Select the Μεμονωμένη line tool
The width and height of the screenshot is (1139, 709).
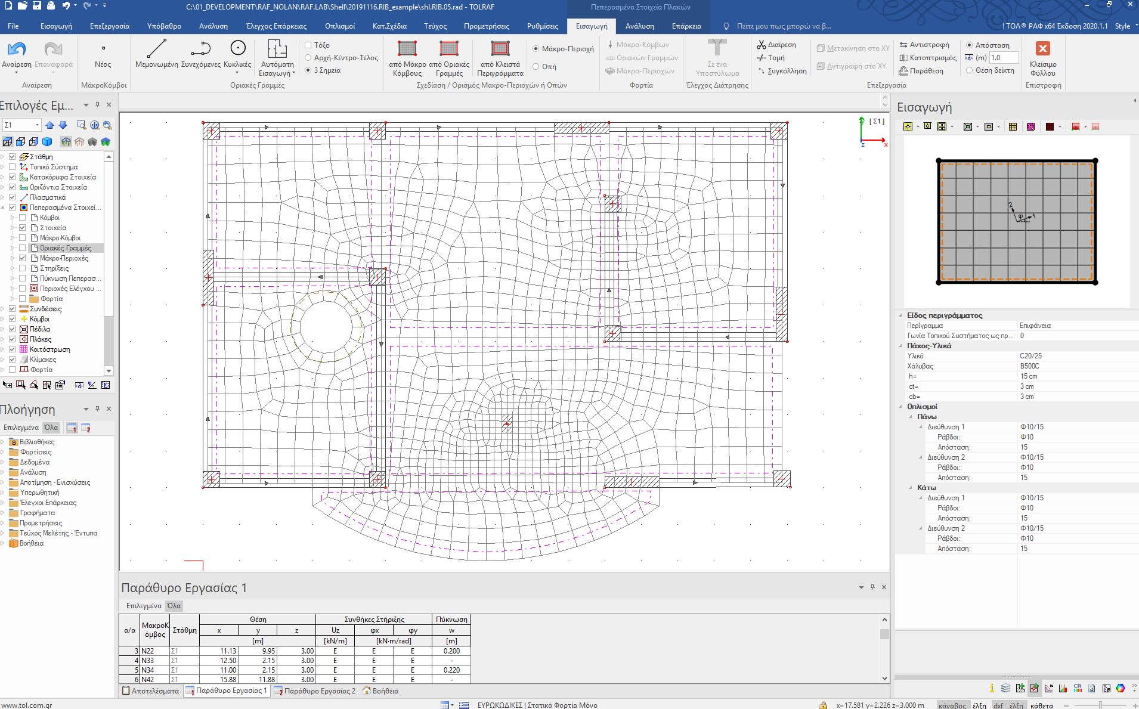156,49
